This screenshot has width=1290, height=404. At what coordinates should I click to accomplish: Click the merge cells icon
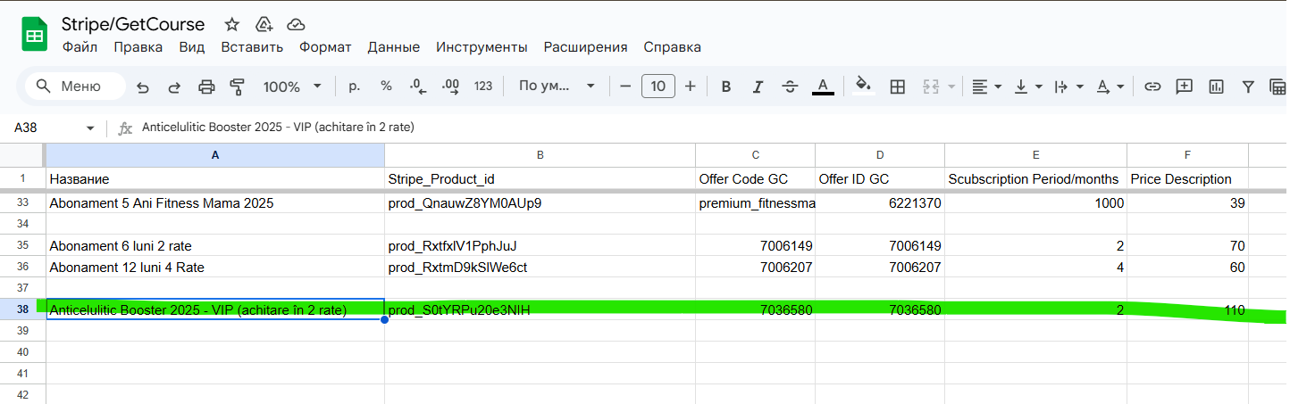tap(930, 87)
